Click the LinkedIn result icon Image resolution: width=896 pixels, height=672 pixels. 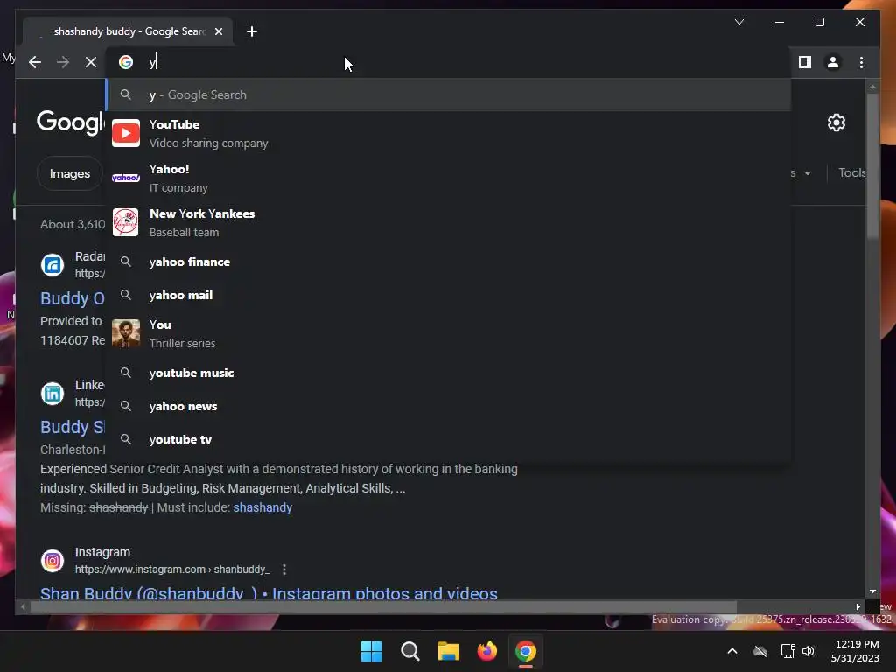52,394
